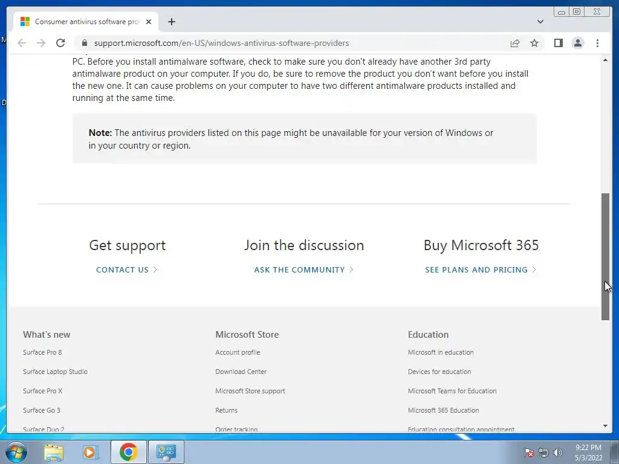Restore down the Chrome window
Viewport: 619px width, 464px height.
coord(577,12)
